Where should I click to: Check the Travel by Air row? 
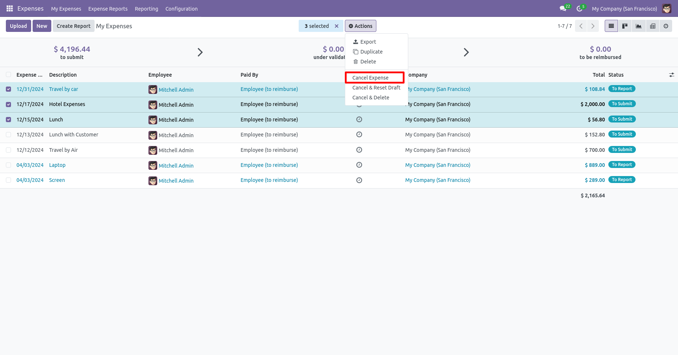coord(8,150)
